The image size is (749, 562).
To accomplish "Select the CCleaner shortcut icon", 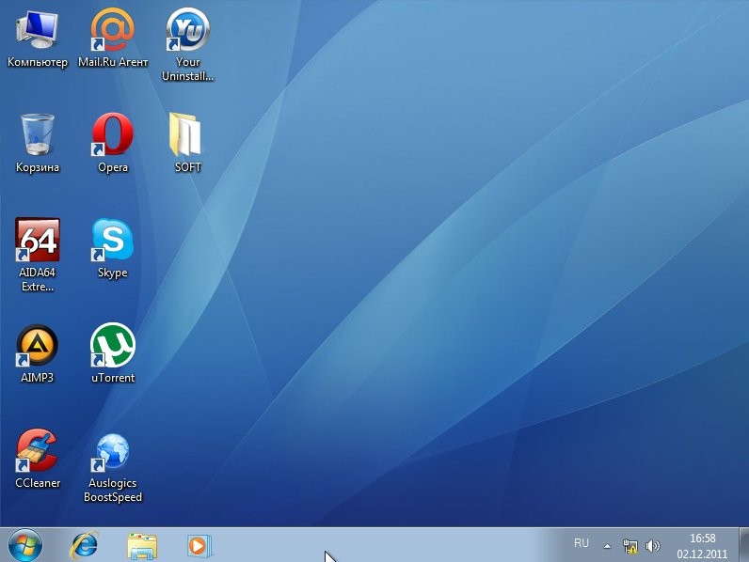I will 38,459.
